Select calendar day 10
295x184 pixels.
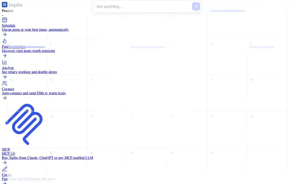(x=211, y=44)
